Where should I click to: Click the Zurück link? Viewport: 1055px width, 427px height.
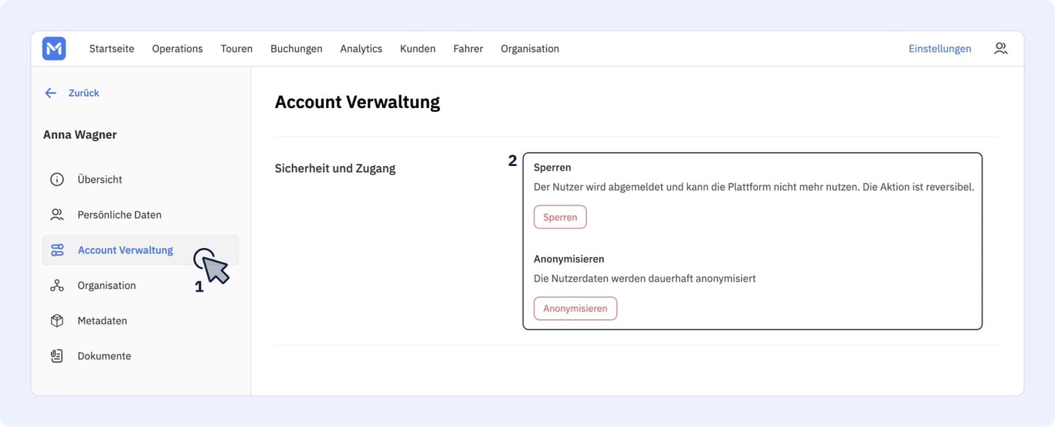(83, 93)
